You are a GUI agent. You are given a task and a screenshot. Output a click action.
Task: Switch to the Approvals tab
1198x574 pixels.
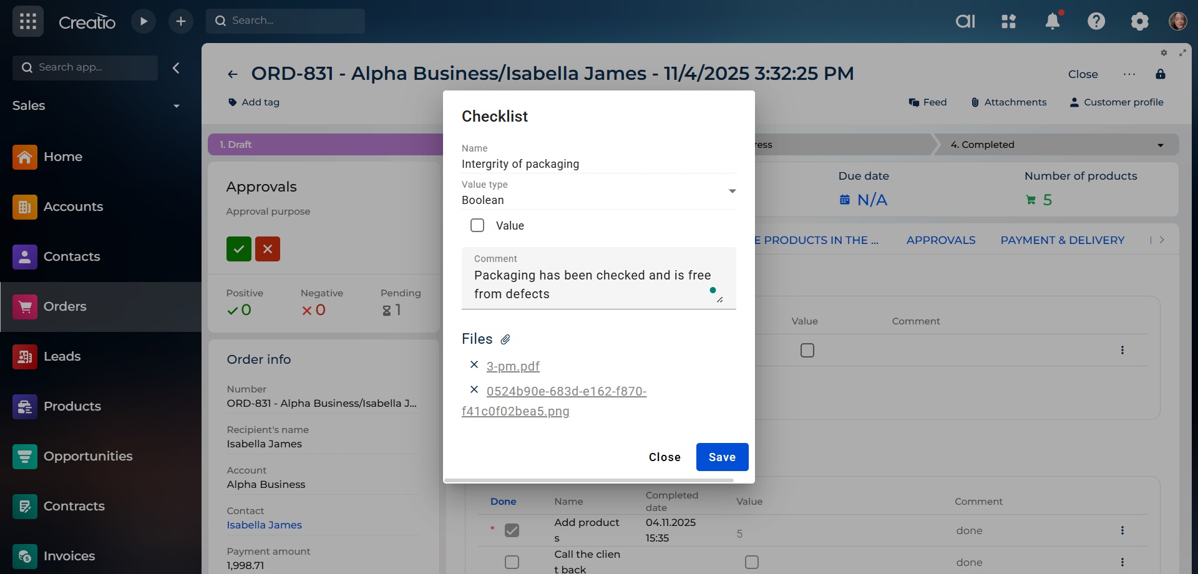[940, 240]
